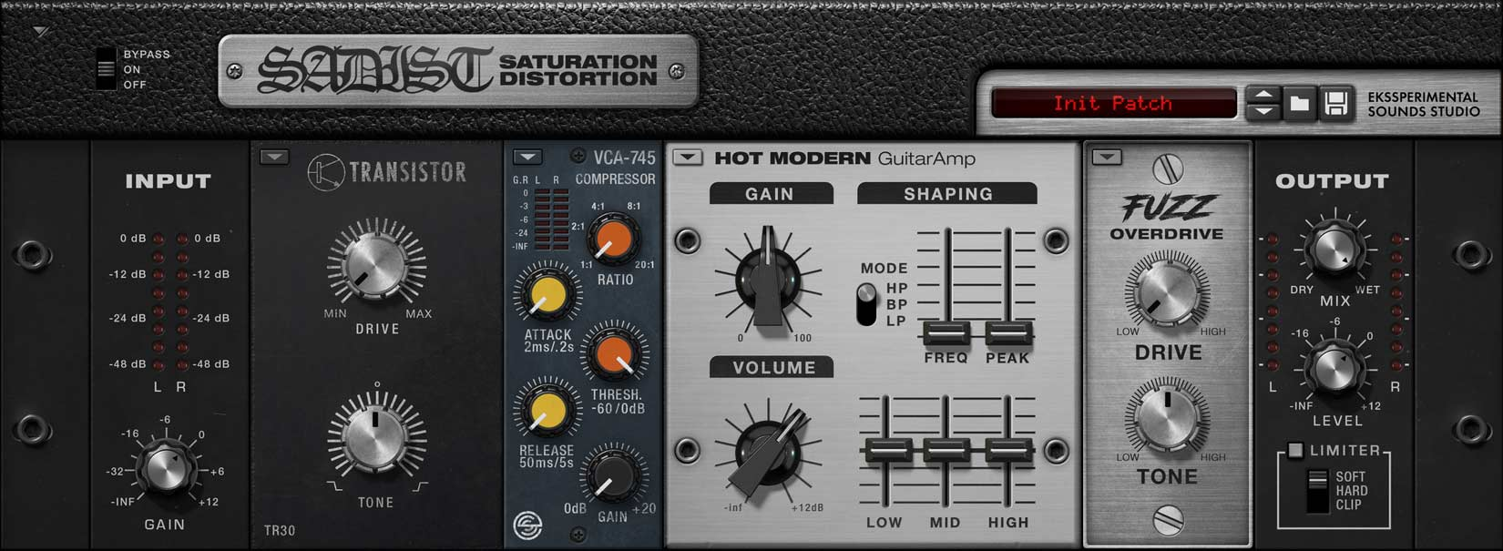1503x551 pixels.
Task: Collapse the device with the top-left triangle
Action: click(x=40, y=32)
